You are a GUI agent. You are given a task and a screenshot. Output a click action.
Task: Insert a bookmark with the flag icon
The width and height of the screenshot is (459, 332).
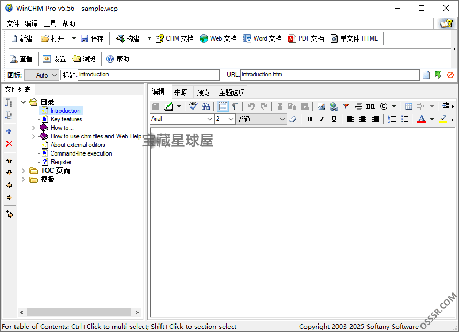pyautogui.click(x=346, y=106)
